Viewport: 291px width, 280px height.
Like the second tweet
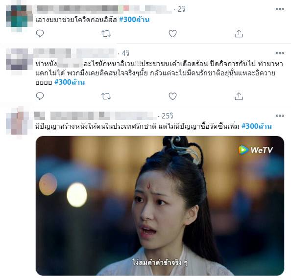(172, 96)
